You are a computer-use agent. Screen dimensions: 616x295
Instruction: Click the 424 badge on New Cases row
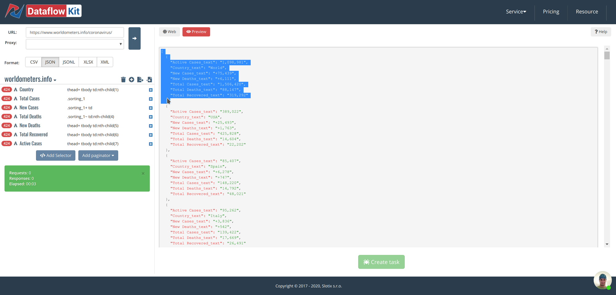coord(7,108)
